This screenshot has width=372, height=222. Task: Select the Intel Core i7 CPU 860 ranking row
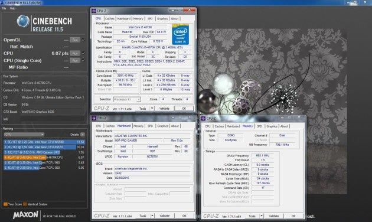44,168
